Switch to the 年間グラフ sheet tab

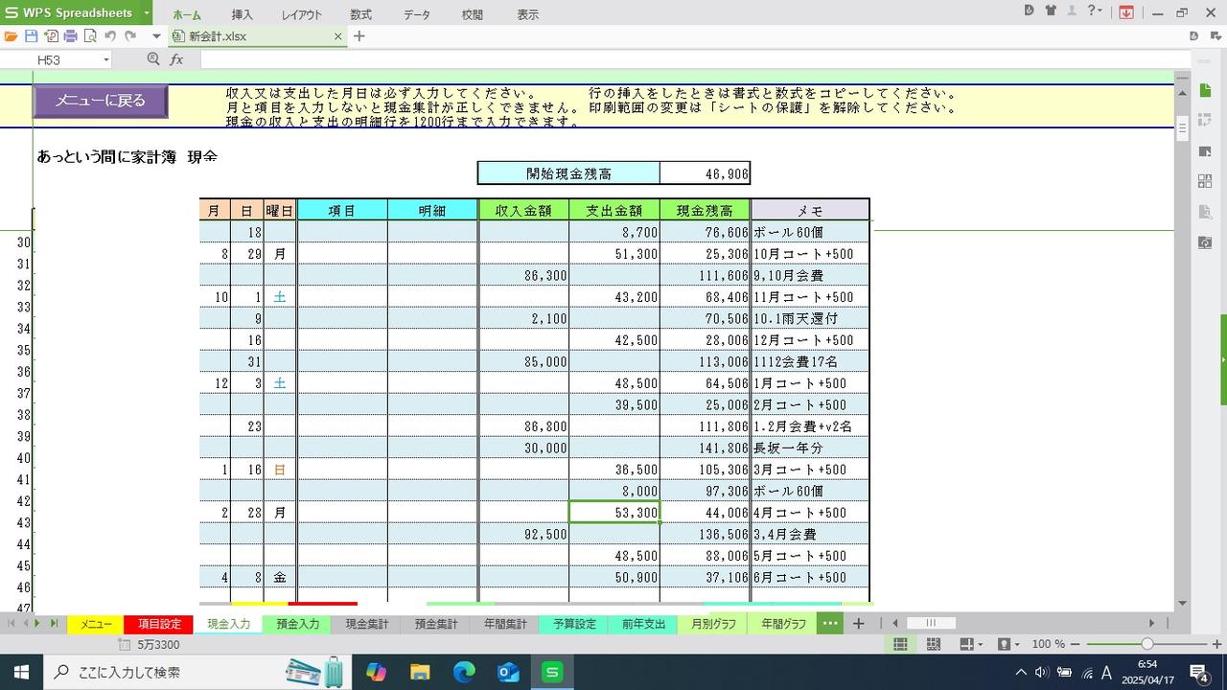point(783,624)
